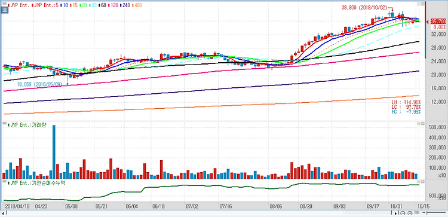The height and width of the screenshot is (217, 448).
Task: Click the blue 호 button in price panel
Action: click(x=5, y=10)
